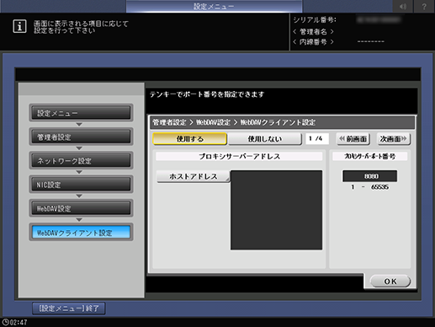Screen dimensions: 435x327
Task: Open ネットワーク設定 in left navigation
Action: (x=81, y=161)
